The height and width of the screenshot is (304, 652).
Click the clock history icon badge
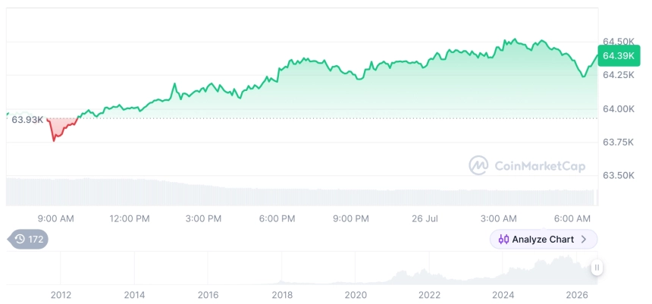(x=20, y=239)
